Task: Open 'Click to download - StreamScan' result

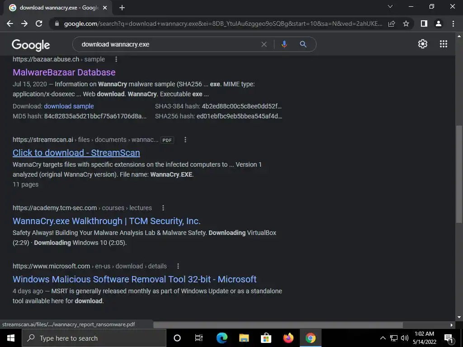Action: click(x=76, y=153)
